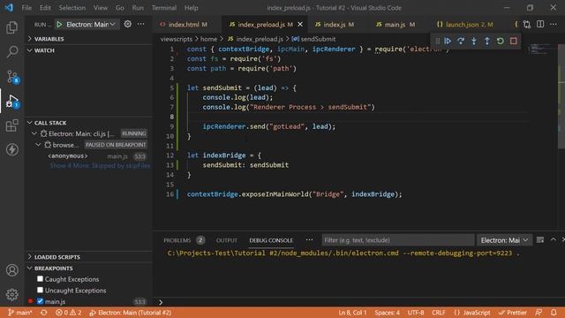Screen dimensions: 565x318
Task: Open the Extensions view in activity bar
Action: coord(11,125)
